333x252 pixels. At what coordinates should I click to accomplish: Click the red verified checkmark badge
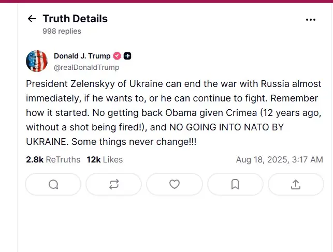point(117,56)
